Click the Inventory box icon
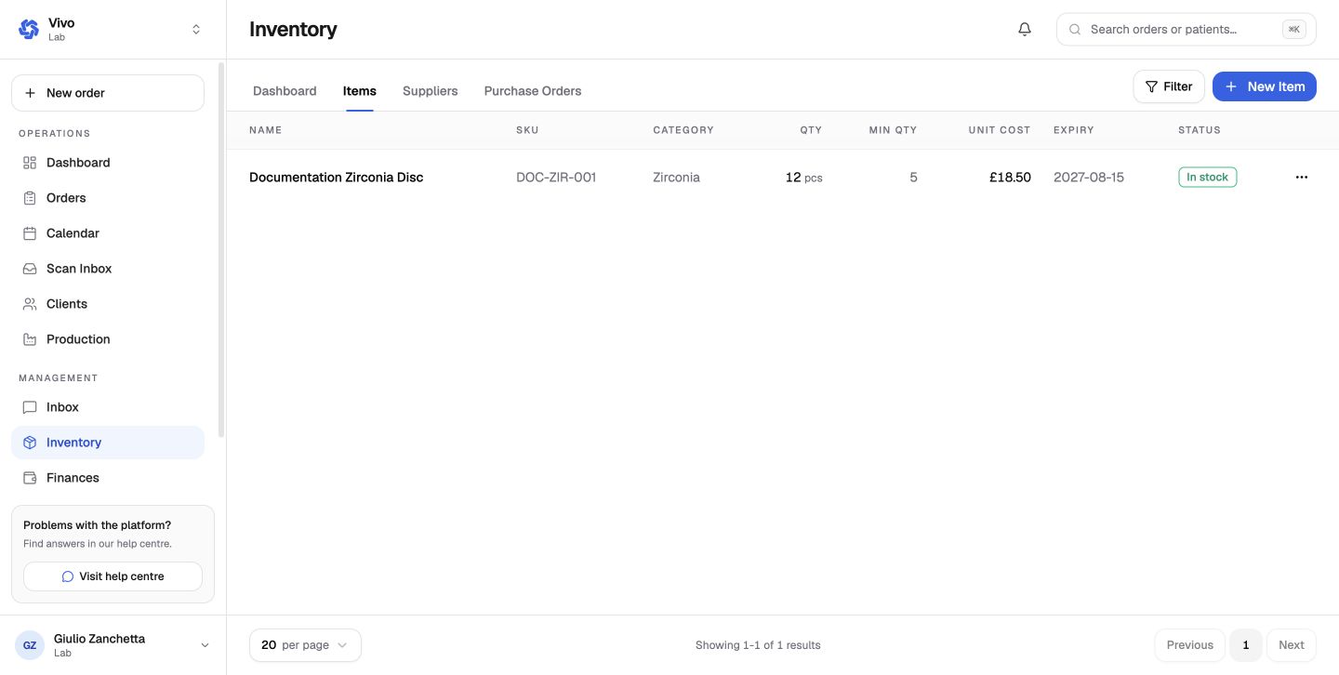The height and width of the screenshot is (675, 1339). (x=30, y=443)
